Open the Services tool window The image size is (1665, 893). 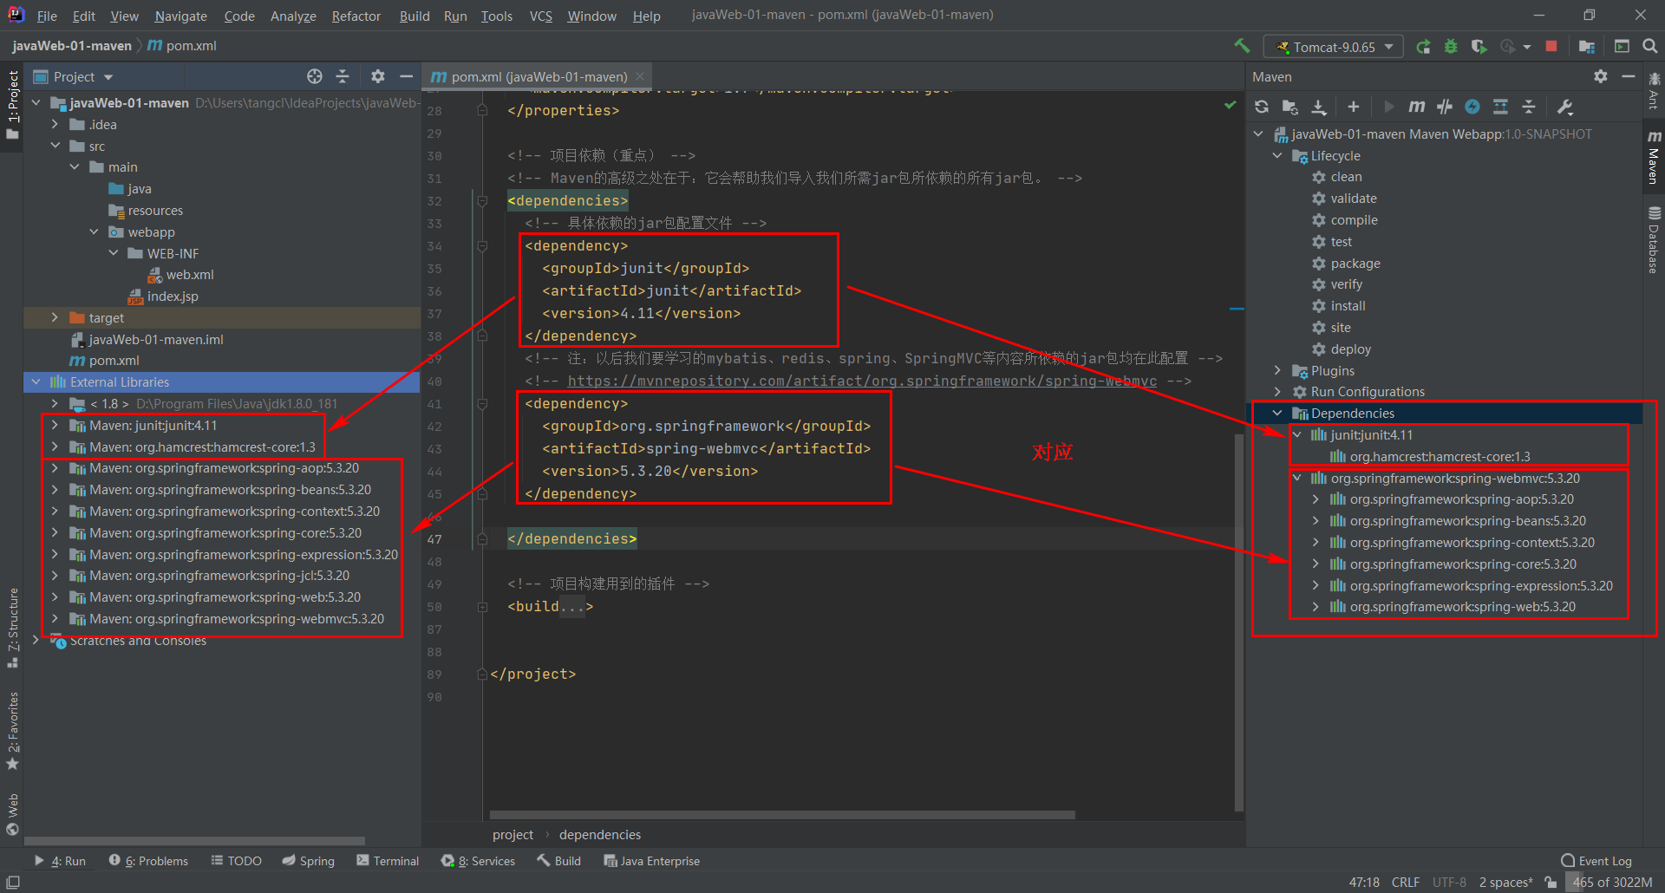478,861
